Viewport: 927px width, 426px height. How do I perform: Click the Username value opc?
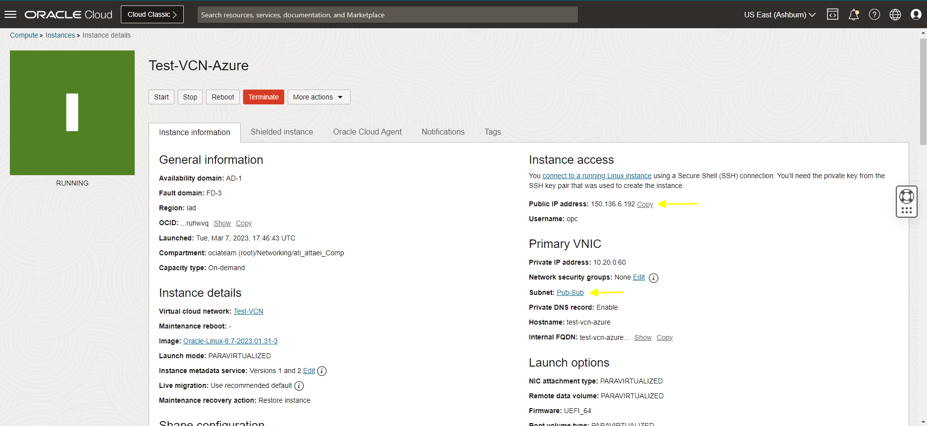(572, 219)
